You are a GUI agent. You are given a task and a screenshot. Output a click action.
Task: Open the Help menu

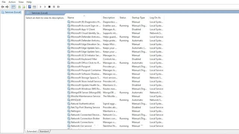pos(29,2)
